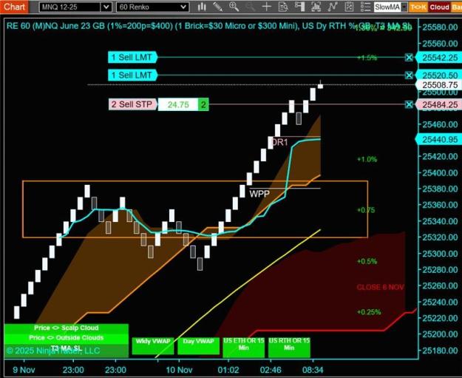Image resolution: width=462 pixels, height=378 pixels.
Task: Click the 25300.00 price axis label
Action: tap(441, 254)
